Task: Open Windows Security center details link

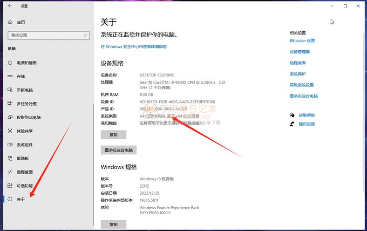Action: pyautogui.click(x=134, y=47)
